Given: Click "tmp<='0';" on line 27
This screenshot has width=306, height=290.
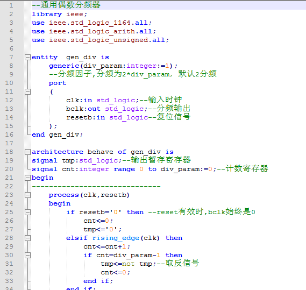Looking at the screenshot, I should coord(103,229).
